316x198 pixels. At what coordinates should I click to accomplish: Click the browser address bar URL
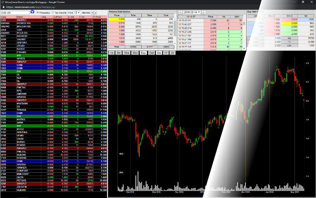pos(31,7)
